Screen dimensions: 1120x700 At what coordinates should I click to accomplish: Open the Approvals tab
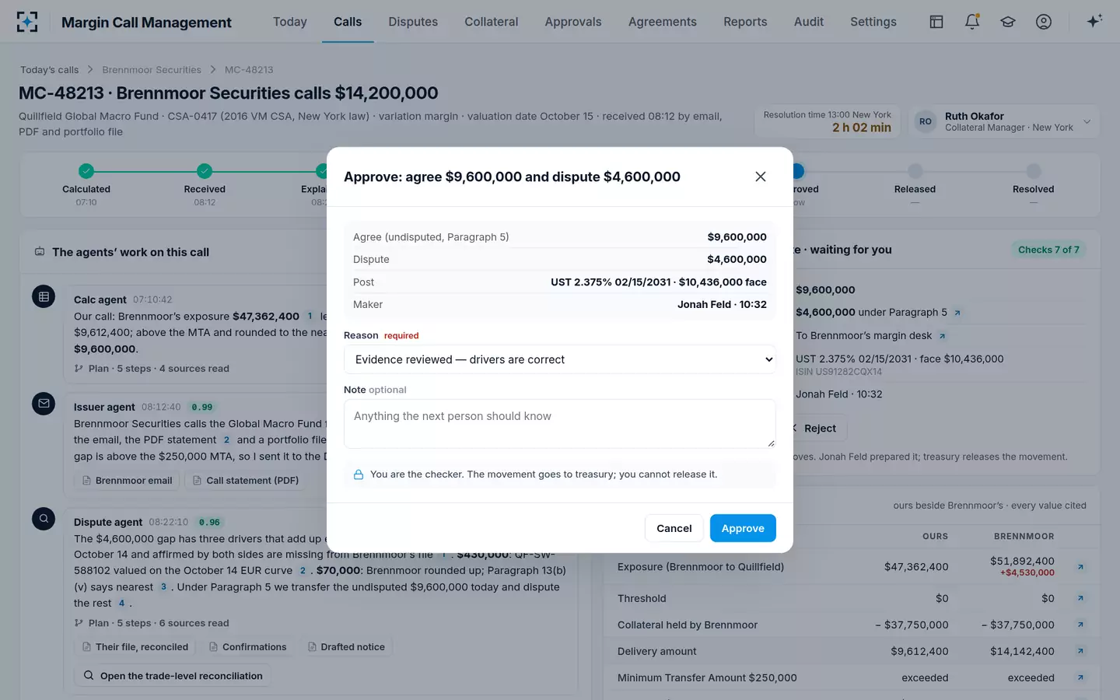coord(573,22)
